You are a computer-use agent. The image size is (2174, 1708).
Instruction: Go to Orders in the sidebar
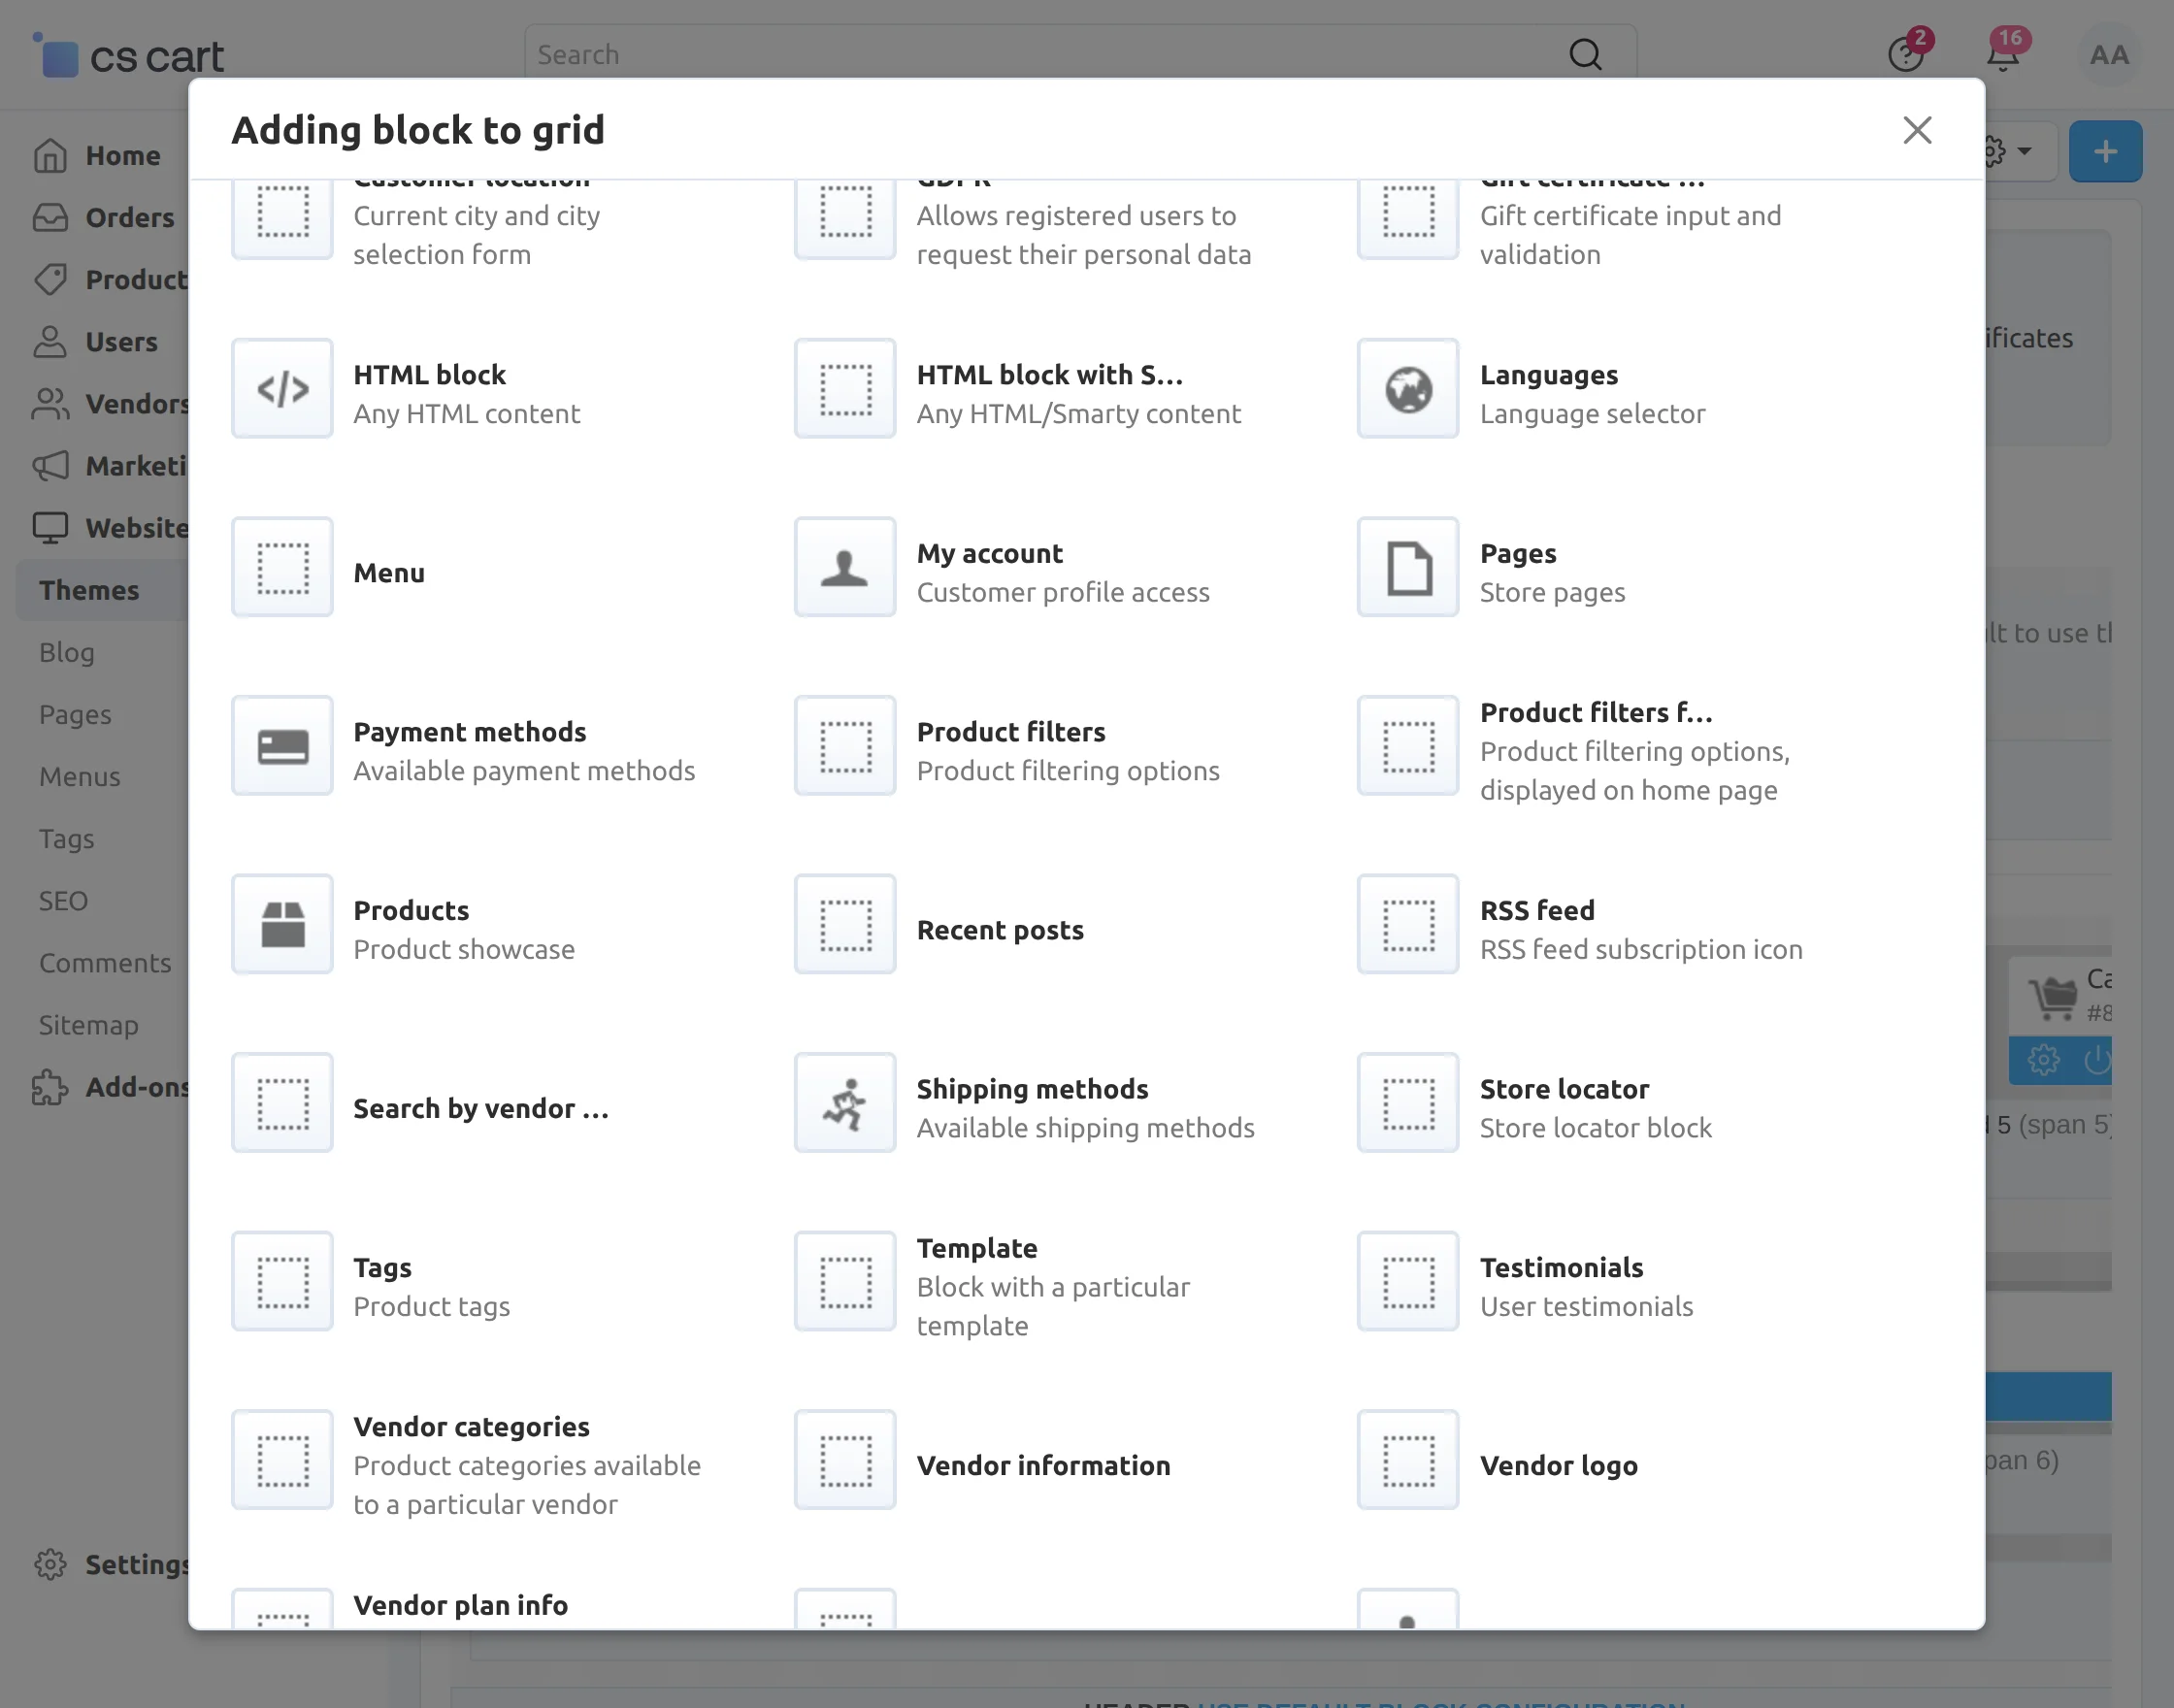(129, 217)
